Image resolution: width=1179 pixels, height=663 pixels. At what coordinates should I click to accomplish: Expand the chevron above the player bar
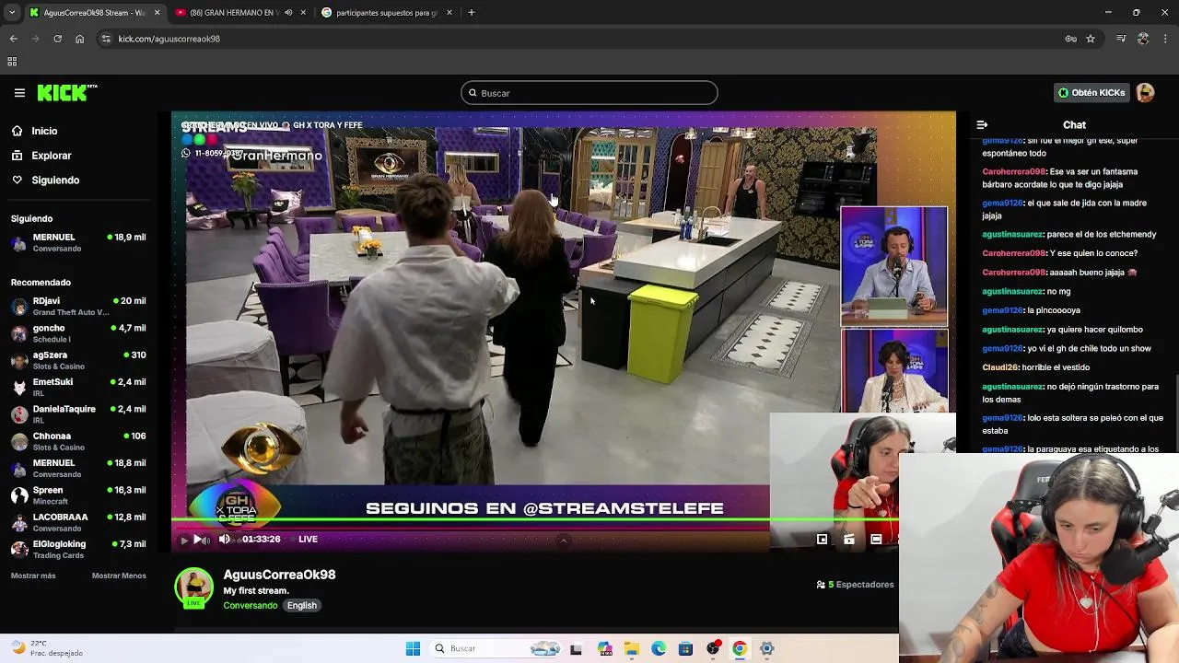point(564,541)
